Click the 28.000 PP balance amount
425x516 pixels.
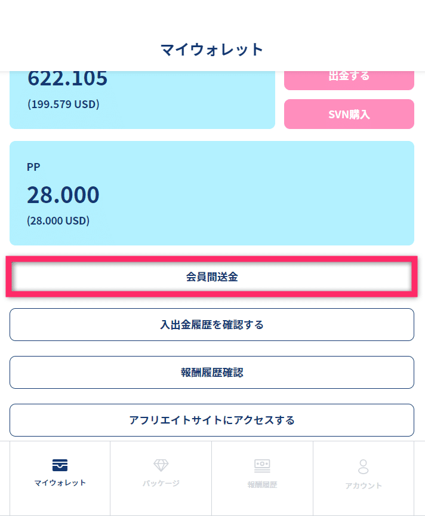pos(63,195)
